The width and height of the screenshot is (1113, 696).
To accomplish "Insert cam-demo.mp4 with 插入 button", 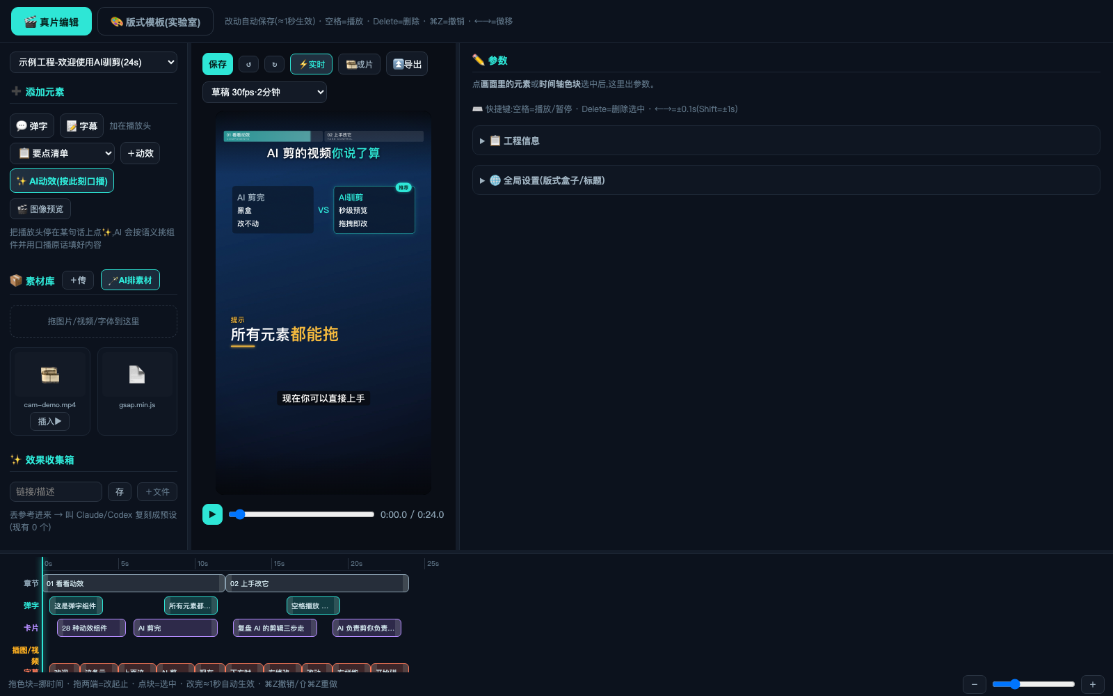I will [x=49, y=421].
